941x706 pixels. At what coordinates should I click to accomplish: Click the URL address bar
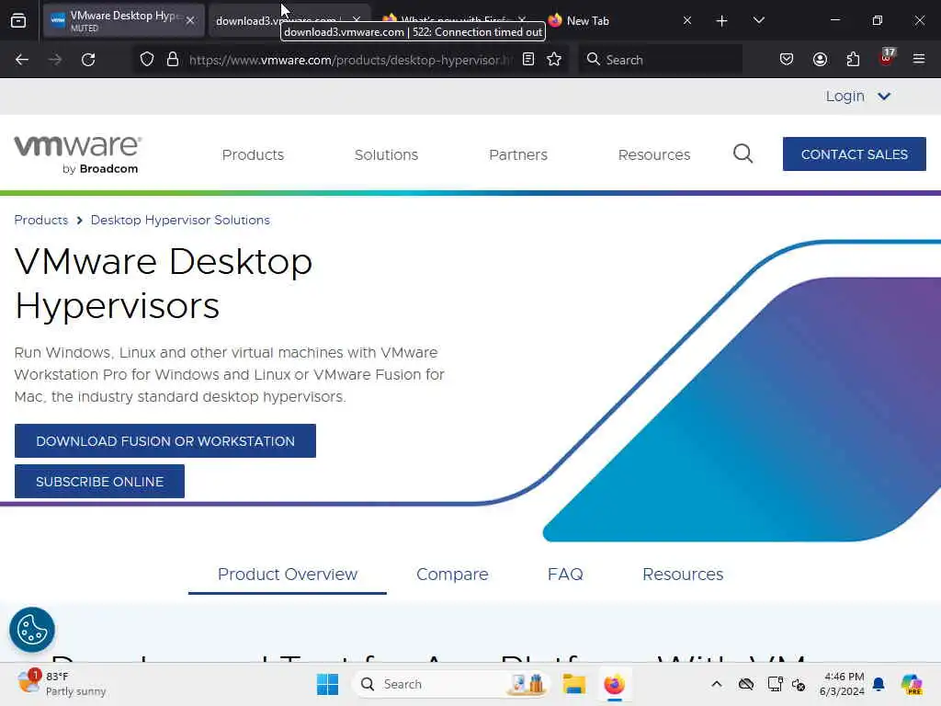click(x=350, y=60)
